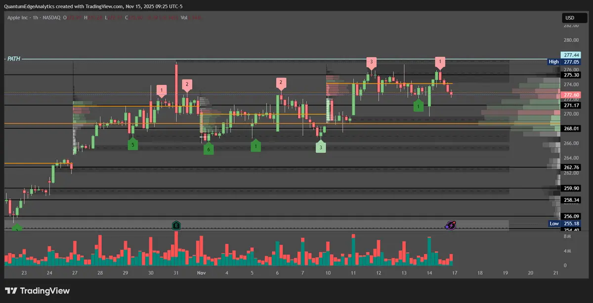This screenshot has width=593, height=303.
Task: Click the 271.17 level label
Action: coord(571,106)
